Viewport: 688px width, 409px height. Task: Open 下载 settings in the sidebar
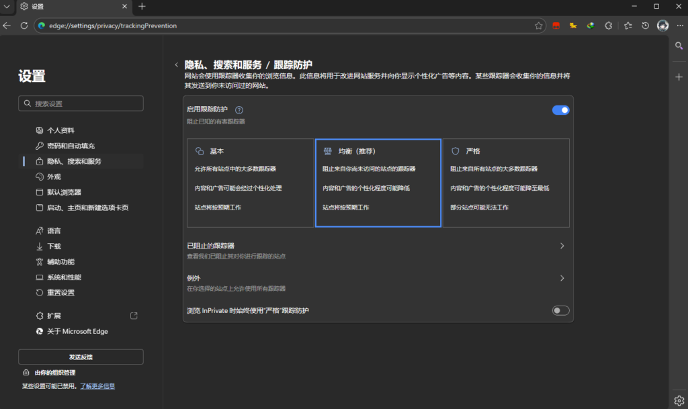click(x=54, y=246)
